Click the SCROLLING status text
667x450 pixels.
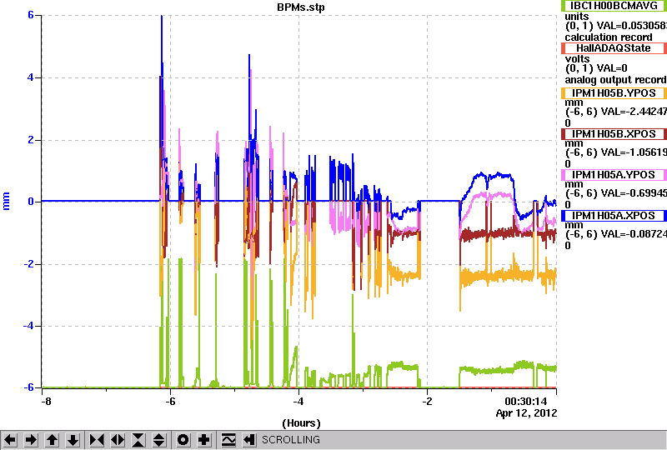point(290,440)
